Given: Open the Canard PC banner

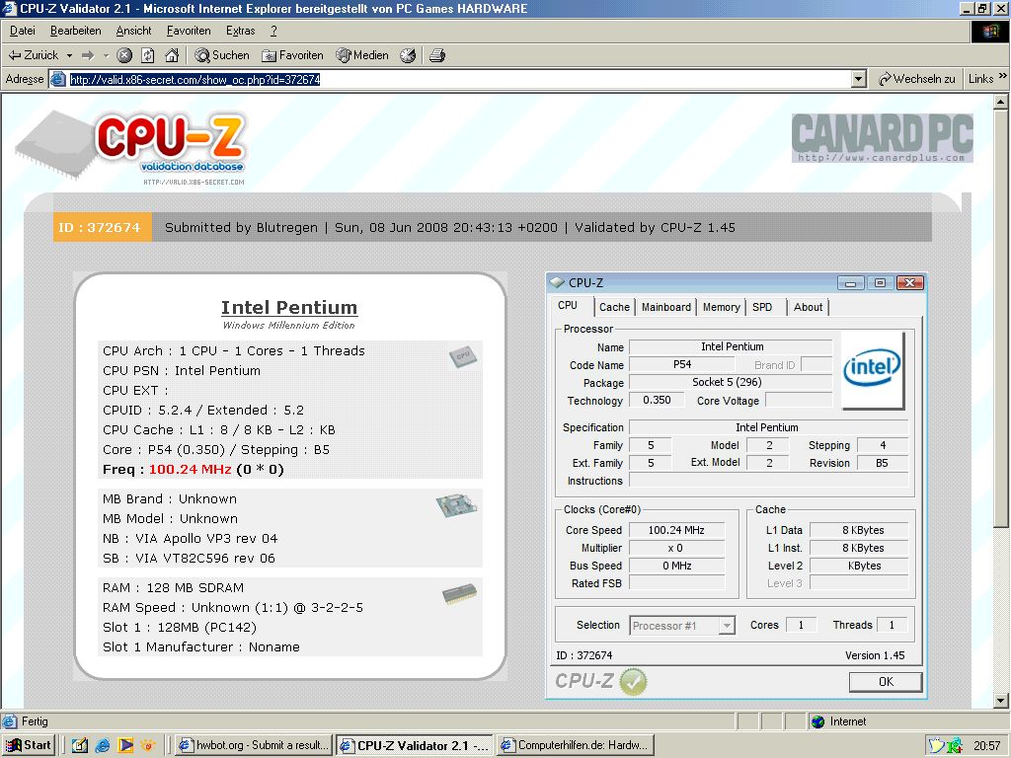Looking at the screenshot, I should click(x=882, y=138).
